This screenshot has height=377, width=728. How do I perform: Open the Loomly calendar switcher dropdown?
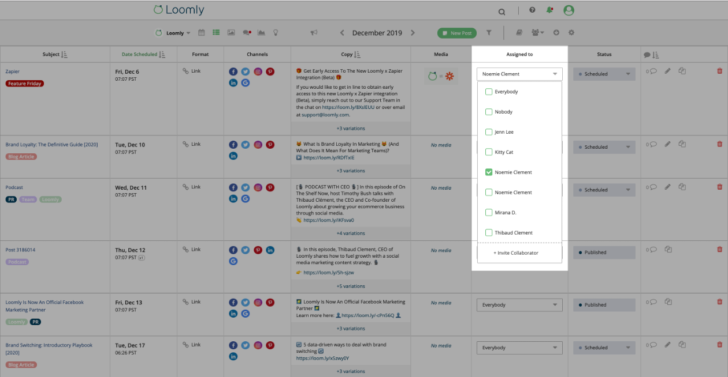173,33
